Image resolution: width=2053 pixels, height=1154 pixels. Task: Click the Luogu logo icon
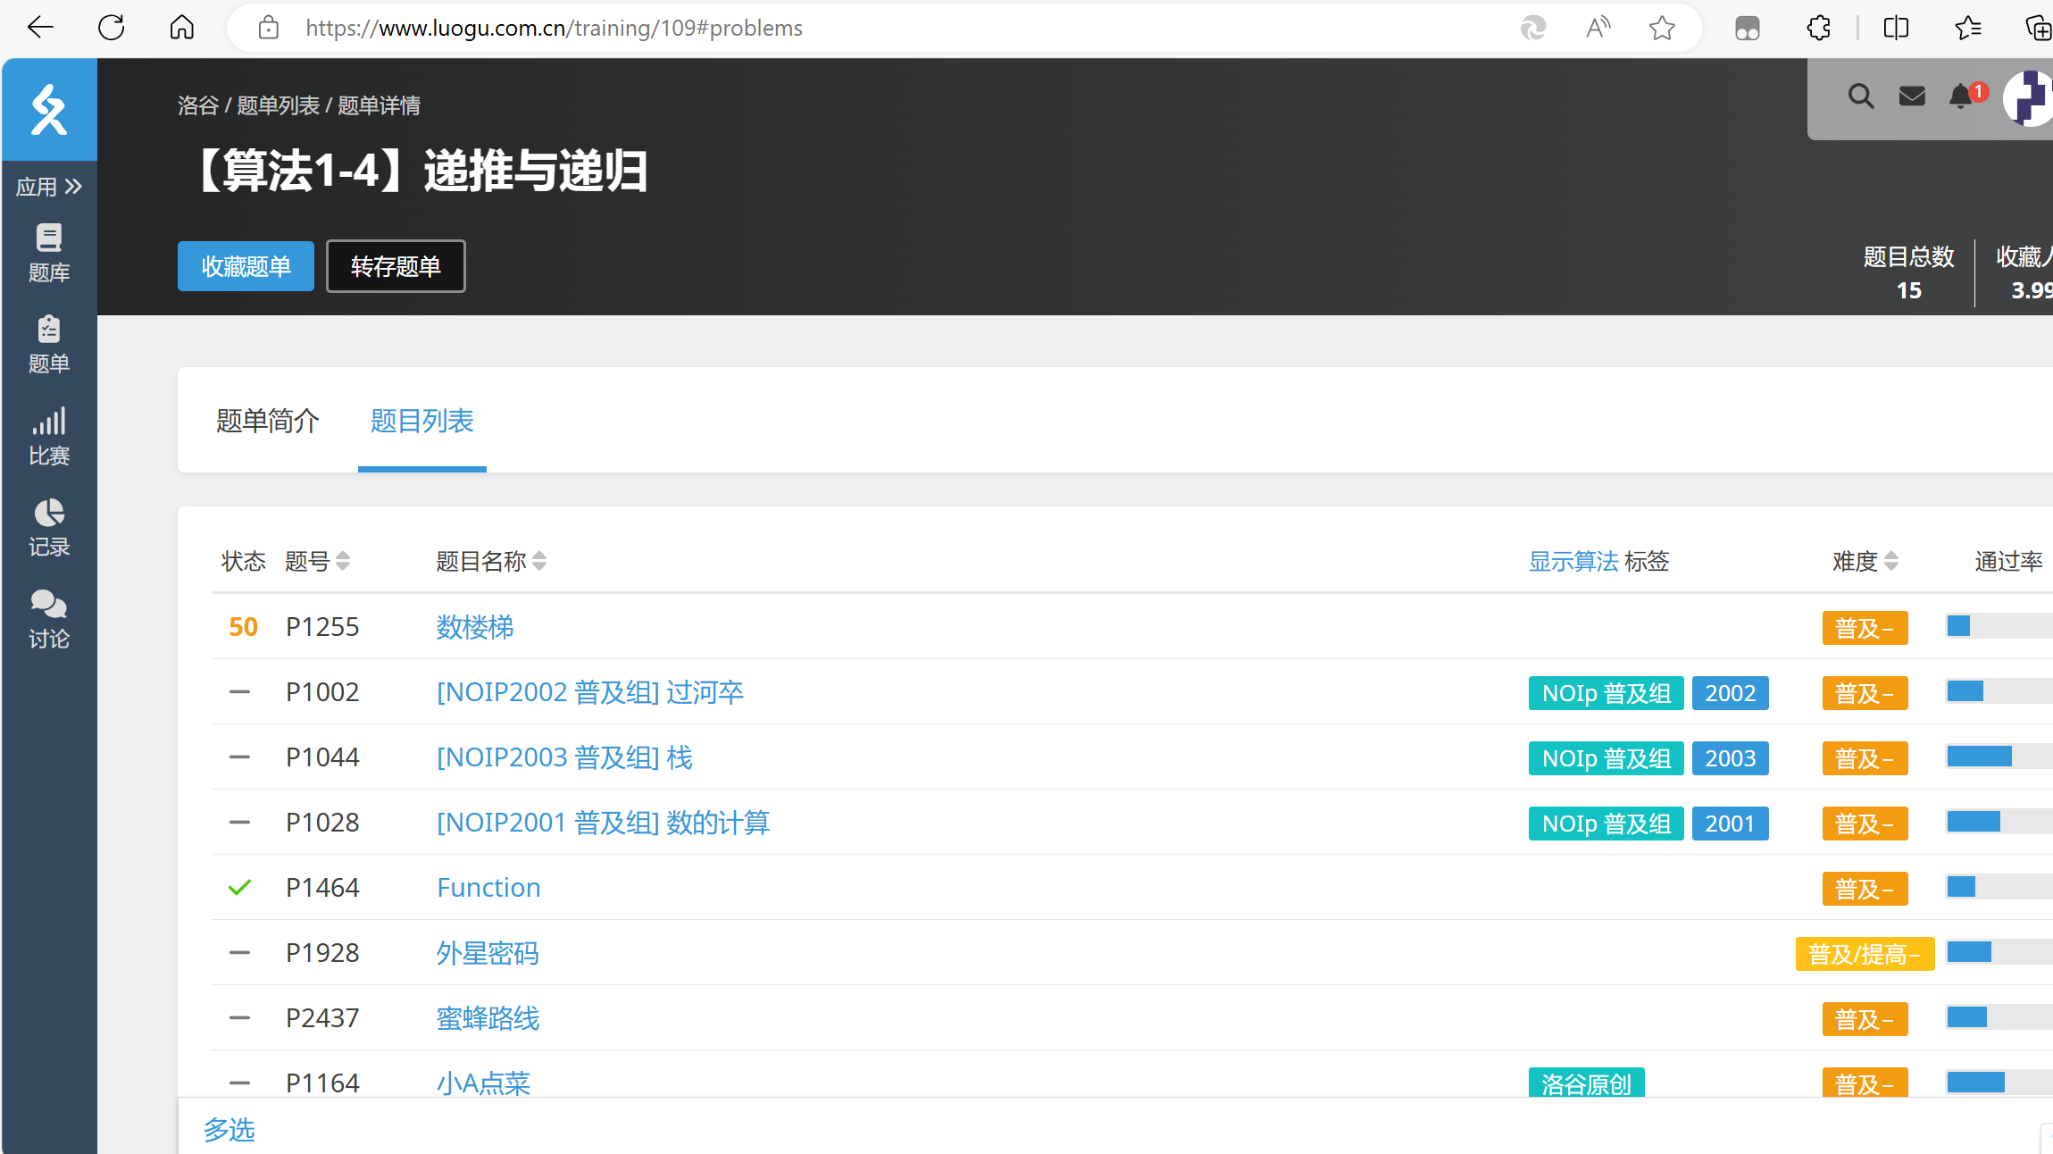point(49,110)
